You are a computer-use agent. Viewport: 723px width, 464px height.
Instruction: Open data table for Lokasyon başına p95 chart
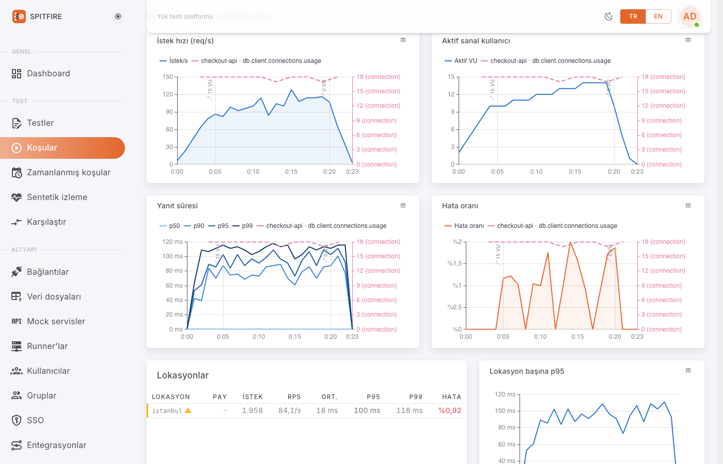[688, 371]
